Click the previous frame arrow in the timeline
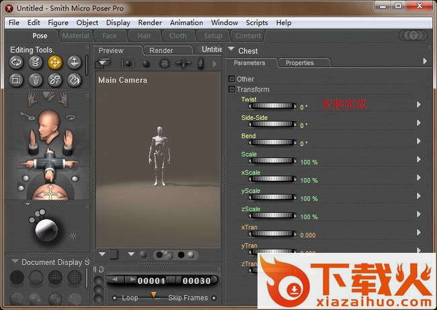 pos(116,279)
